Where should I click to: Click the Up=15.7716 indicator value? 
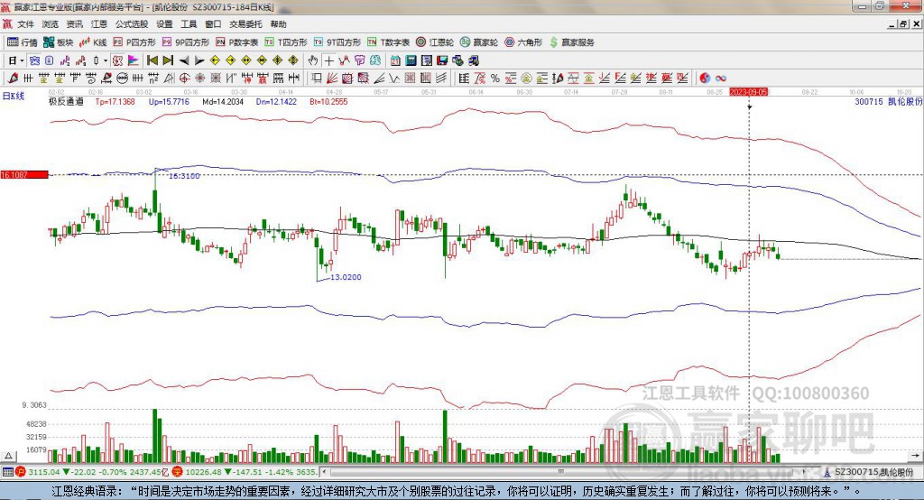169,101
